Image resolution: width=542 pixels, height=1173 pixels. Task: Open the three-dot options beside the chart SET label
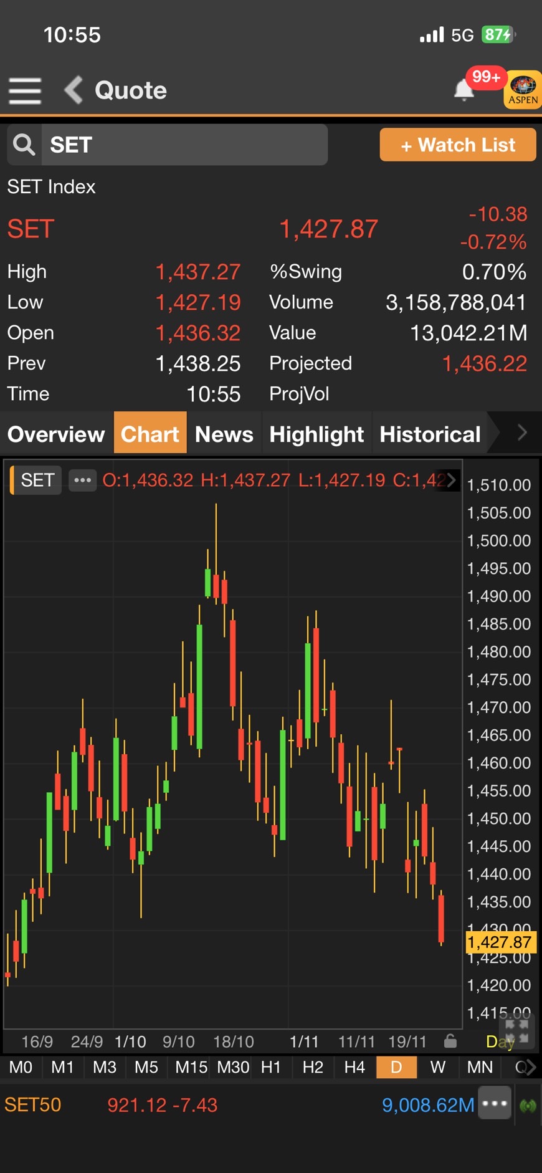click(x=83, y=480)
